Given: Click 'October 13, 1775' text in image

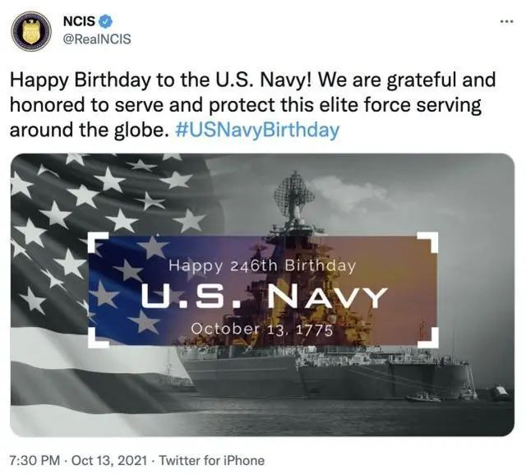Looking at the screenshot, I should [x=263, y=329].
